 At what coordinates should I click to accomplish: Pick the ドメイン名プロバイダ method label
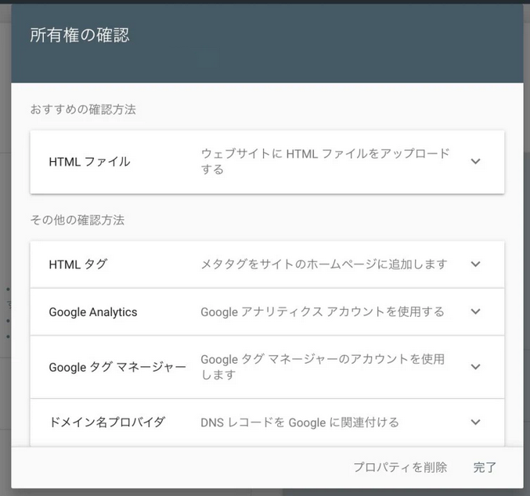pyautogui.click(x=106, y=422)
